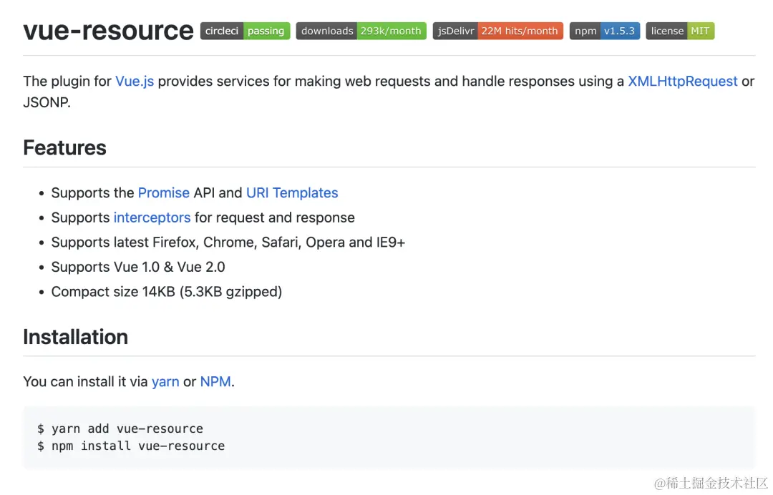The height and width of the screenshot is (495, 773).
Task: Open the NPM link
Action: 215,382
